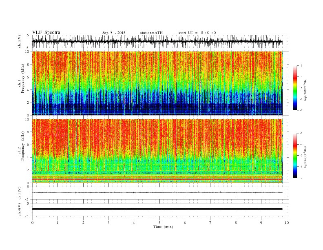
Task: Click the "10" tick label on time axis
Action: (287, 223)
